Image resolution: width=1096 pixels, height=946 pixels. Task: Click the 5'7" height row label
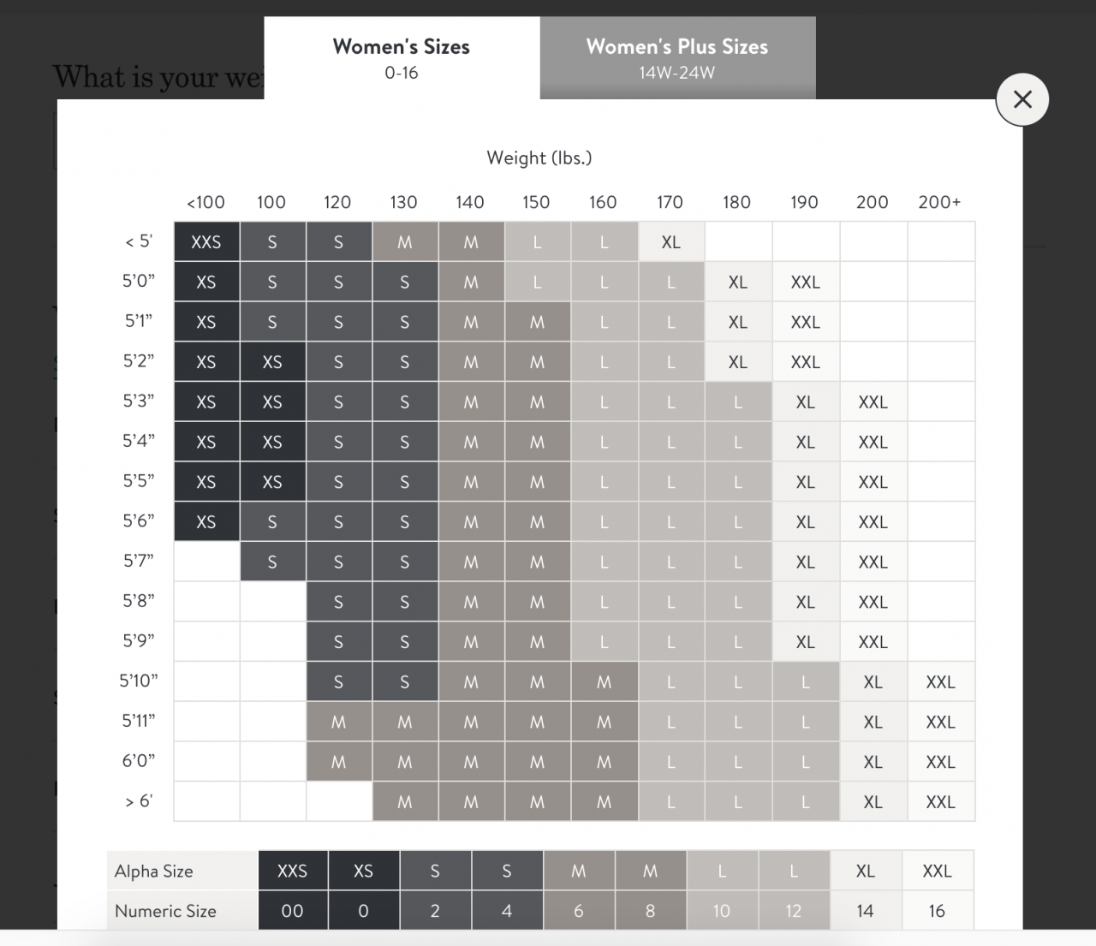[139, 561]
